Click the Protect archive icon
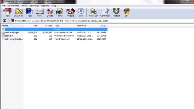This screenshot has height=109, width=194. click(x=116, y=12)
